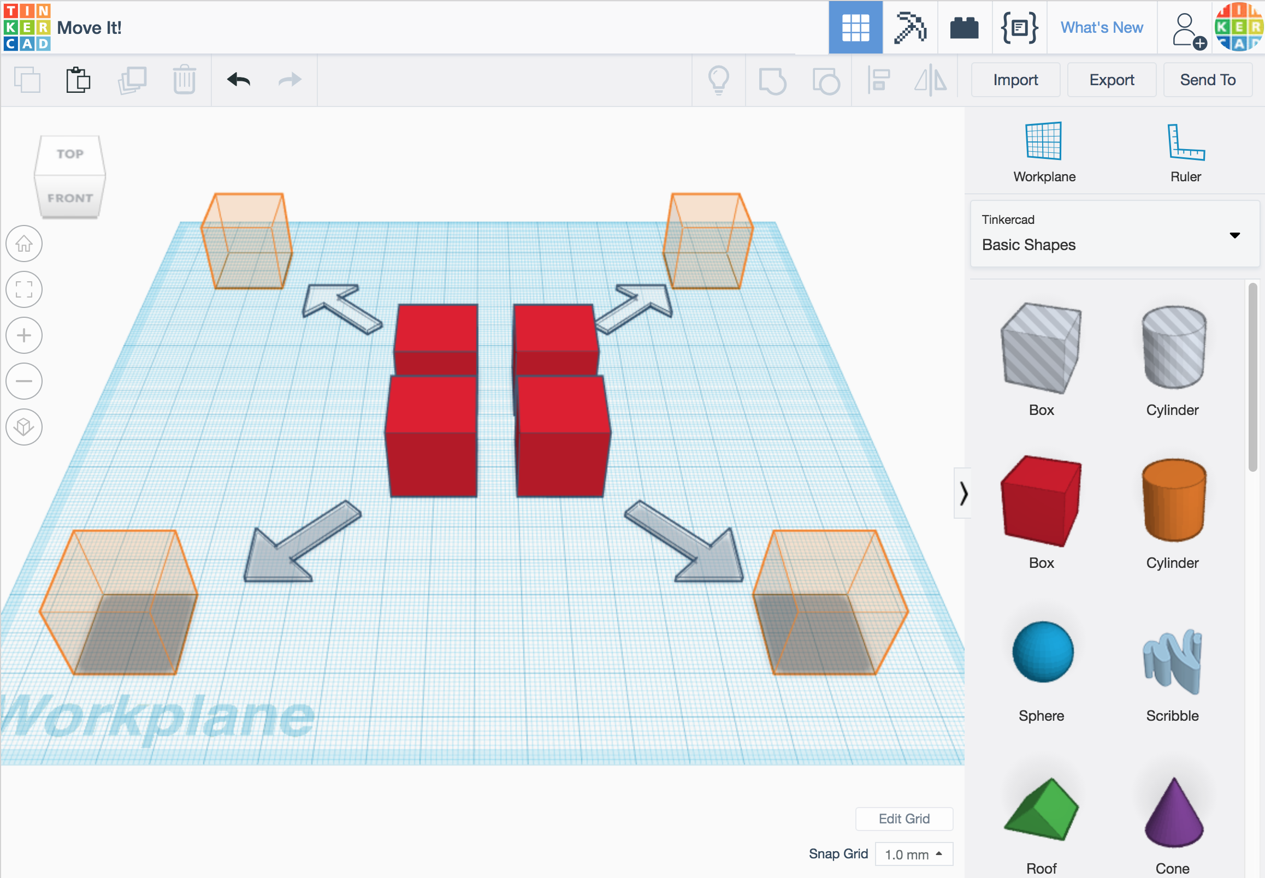Select the front-left red box on workplane
The height and width of the screenshot is (878, 1265).
[431, 436]
